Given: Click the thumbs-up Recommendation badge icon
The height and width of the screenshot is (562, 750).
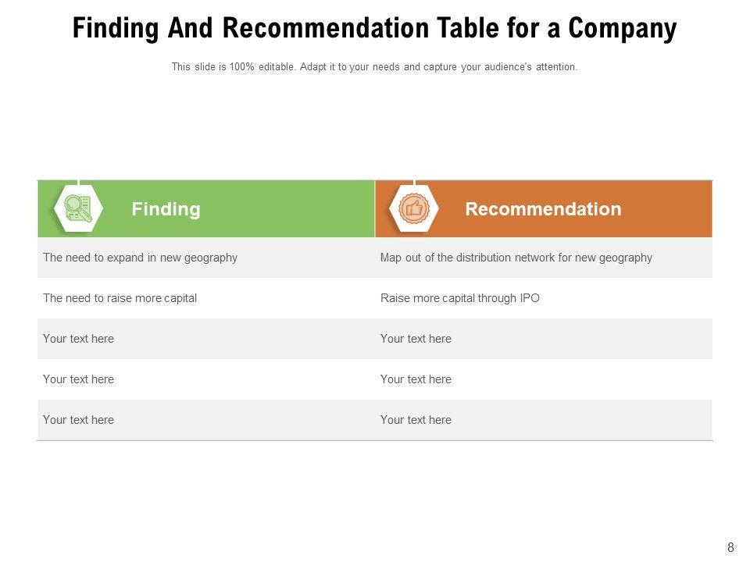Looking at the screenshot, I should (414, 208).
